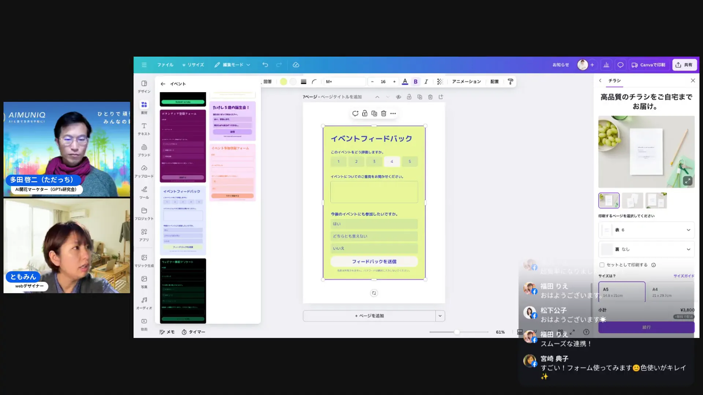Image resolution: width=703 pixels, height=395 pixels.
Task: Toggle italic formatting on the text
Action: pyautogui.click(x=426, y=82)
